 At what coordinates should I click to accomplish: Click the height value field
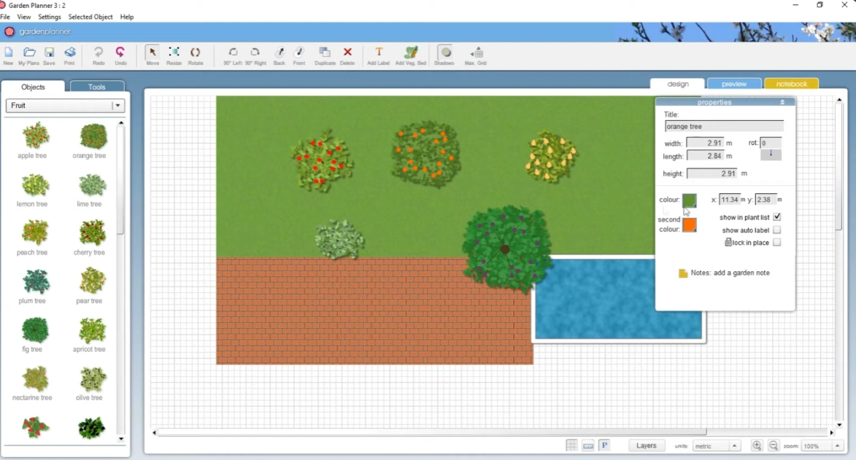click(x=712, y=174)
